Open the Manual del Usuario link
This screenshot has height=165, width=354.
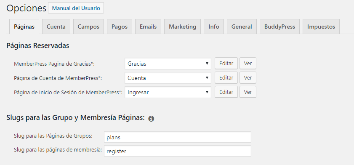[x=76, y=8]
